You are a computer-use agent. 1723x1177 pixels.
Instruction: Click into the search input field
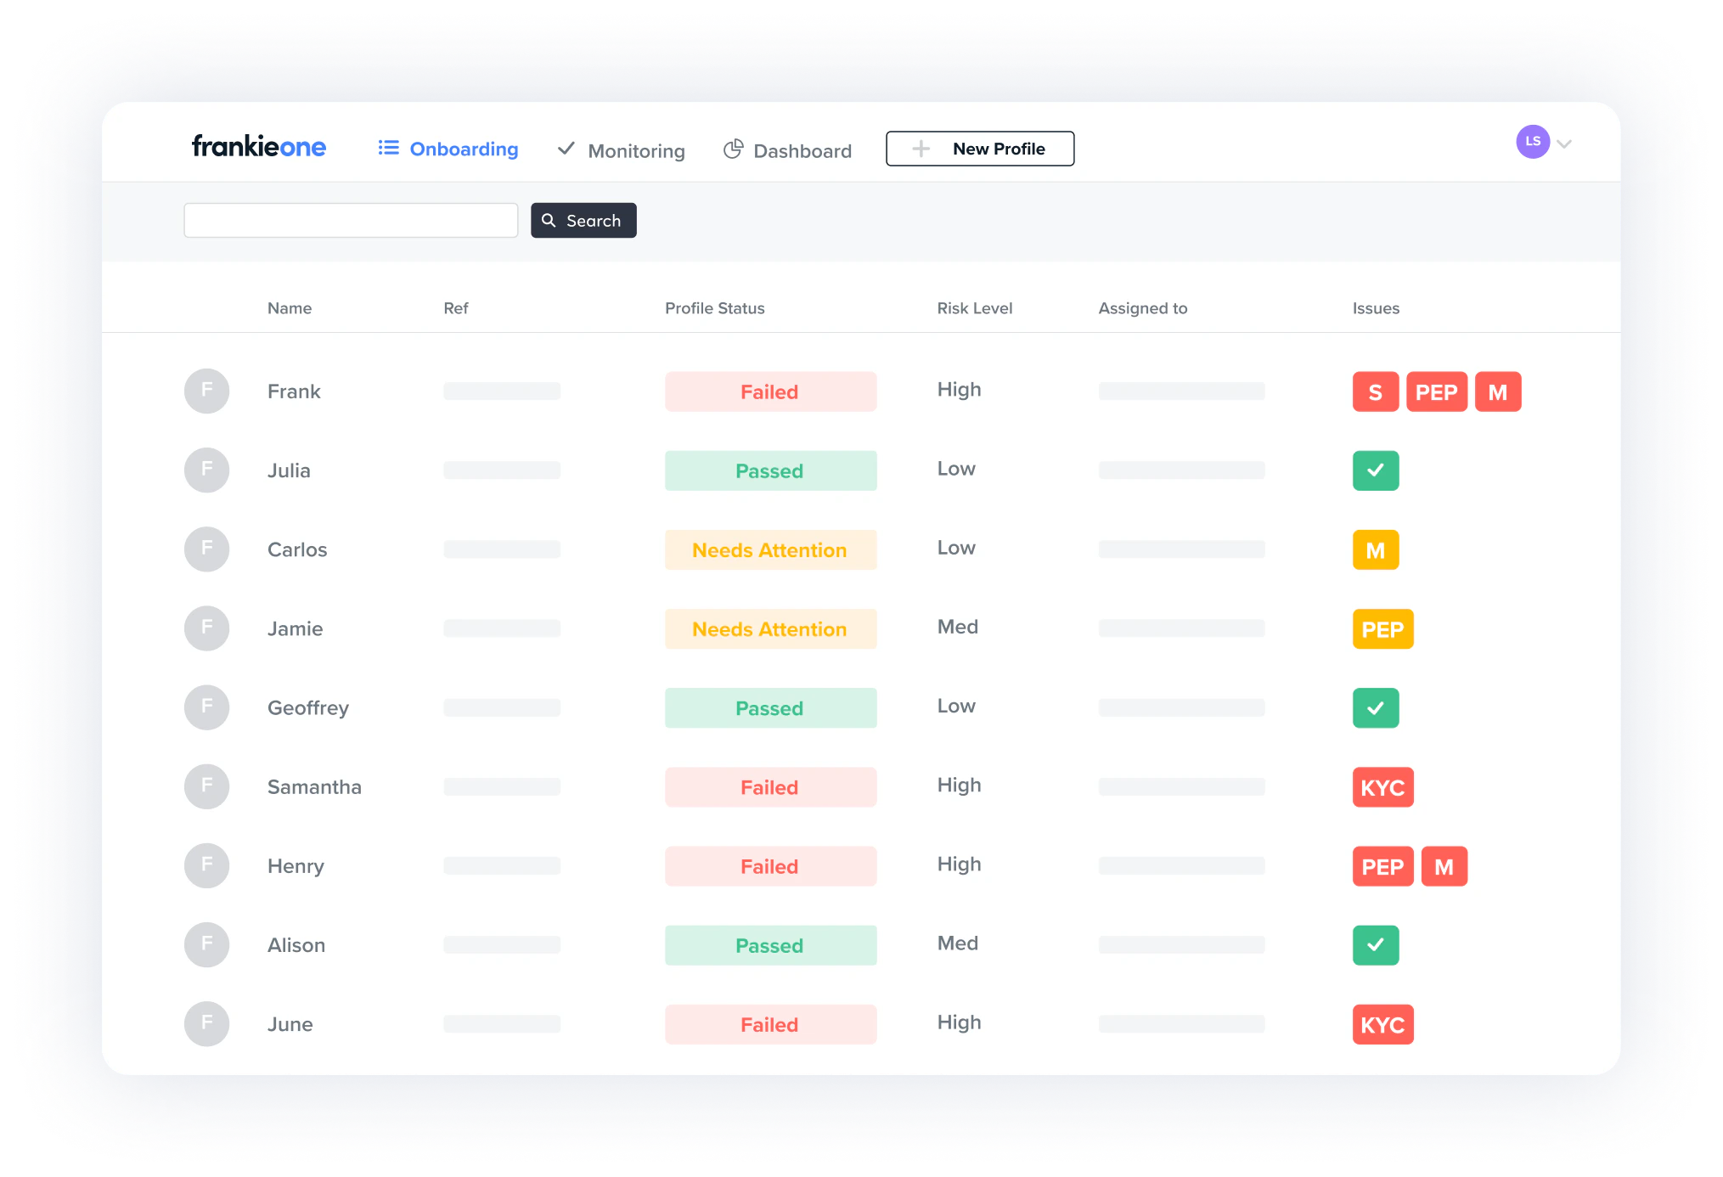point(351,221)
